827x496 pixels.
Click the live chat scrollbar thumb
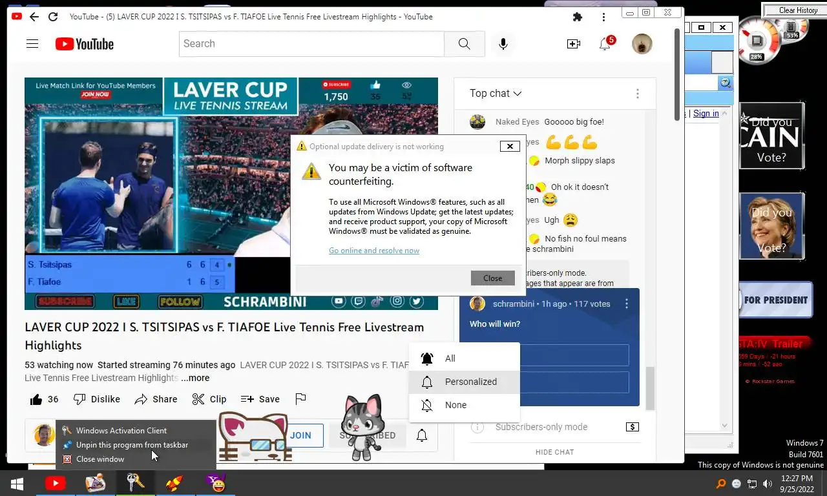pos(650,387)
